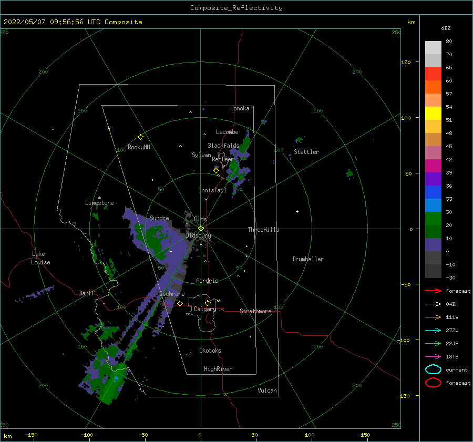Click the dBZ legend heading
The height and width of the screenshot is (442, 473).
446,28
